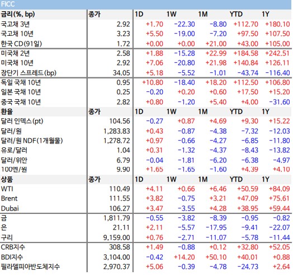293x275 pixels.
Task: Select the 달러/원 NDF(1개월물) row
Action: (x=146, y=141)
